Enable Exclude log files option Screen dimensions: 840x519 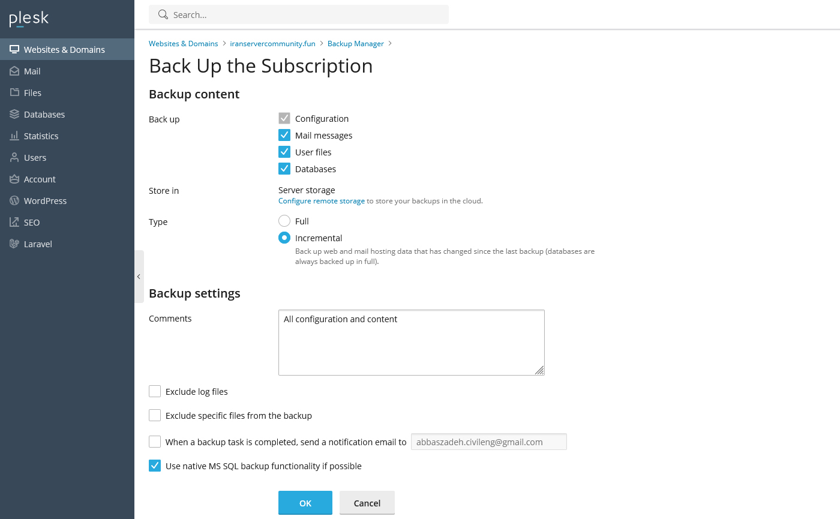[155, 392]
